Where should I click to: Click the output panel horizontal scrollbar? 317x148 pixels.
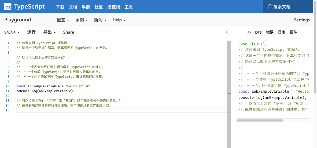(260, 120)
